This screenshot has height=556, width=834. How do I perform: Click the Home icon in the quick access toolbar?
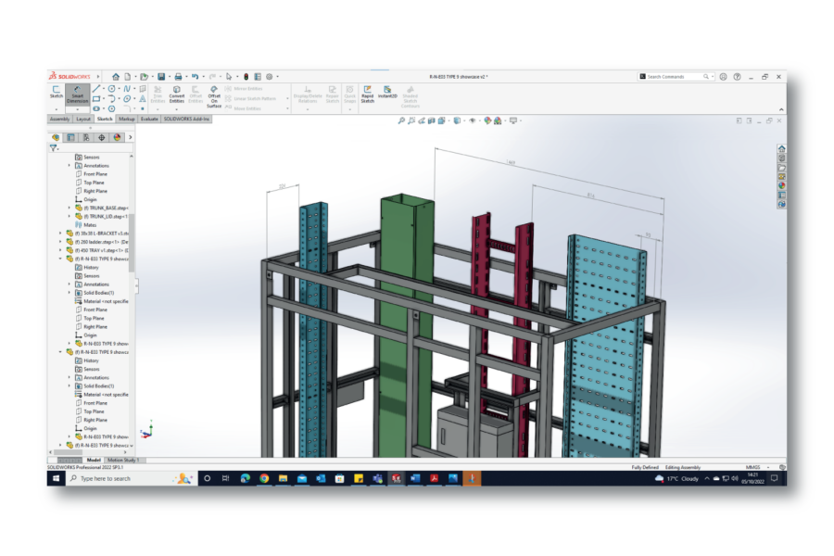coord(116,77)
